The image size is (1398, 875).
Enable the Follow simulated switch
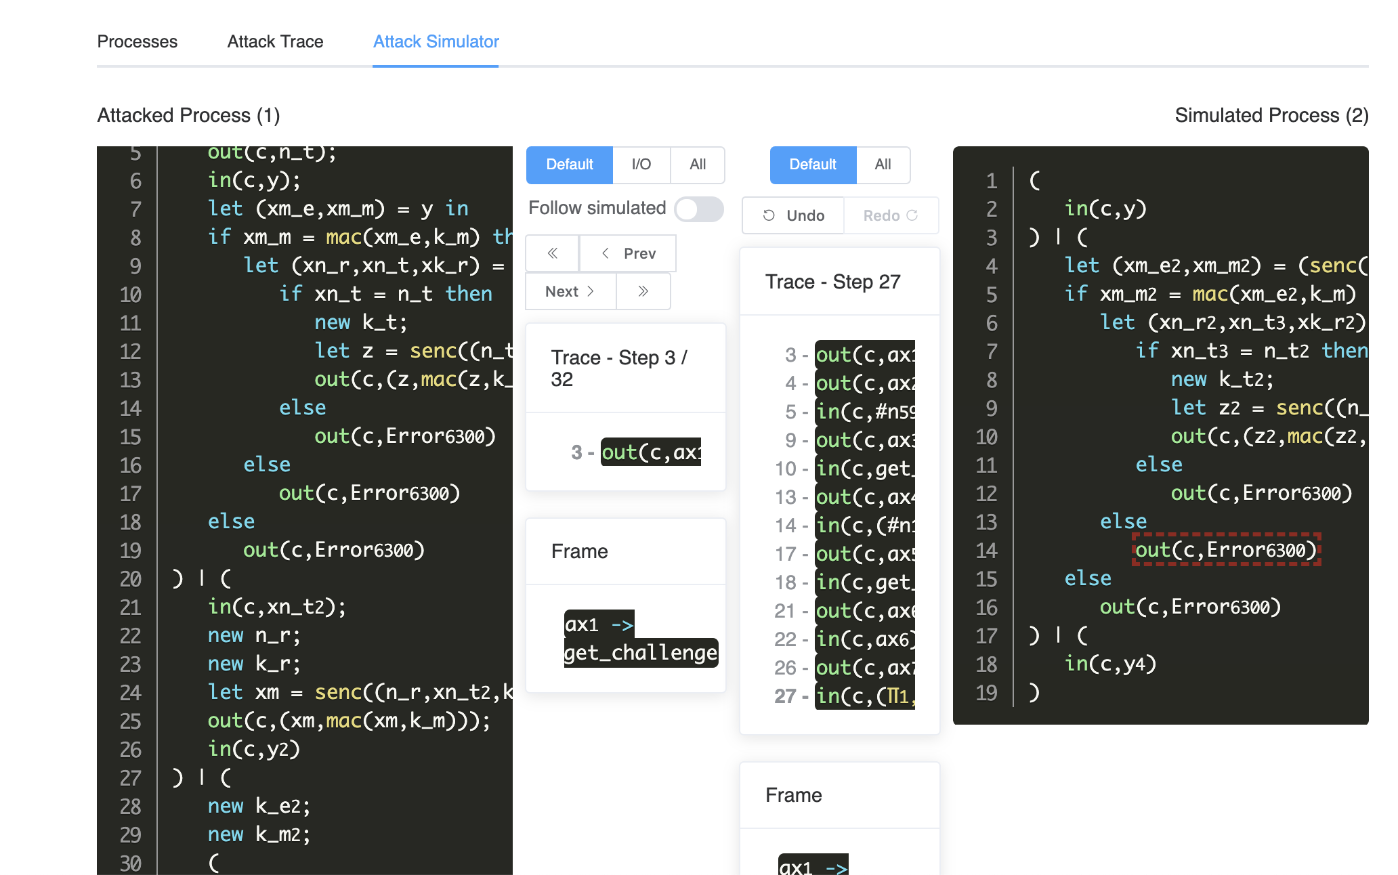698,209
